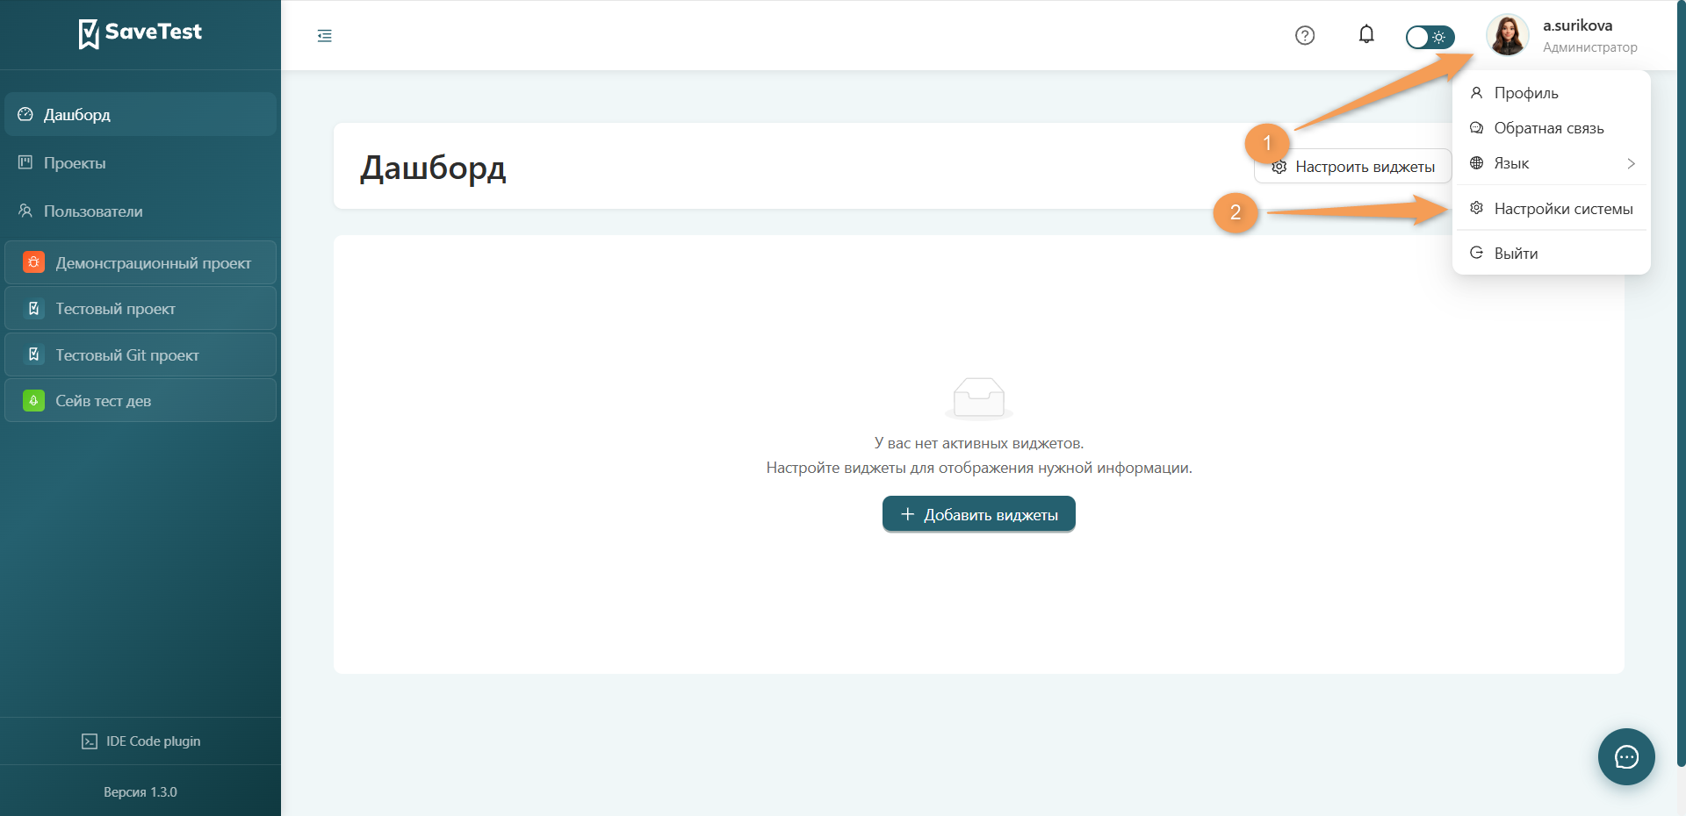Collapse the sidebar menu icon
This screenshot has height=816, width=1686.
(325, 36)
